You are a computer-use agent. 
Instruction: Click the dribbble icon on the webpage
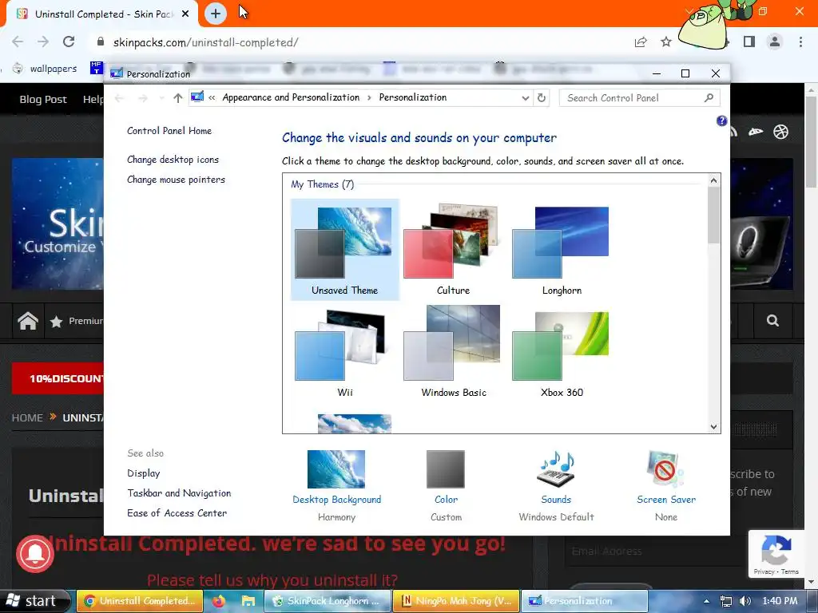(x=780, y=132)
